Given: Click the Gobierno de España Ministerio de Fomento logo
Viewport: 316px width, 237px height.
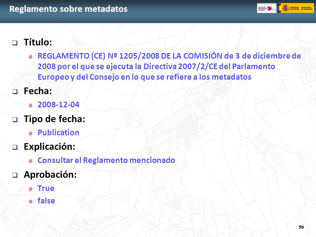Looking at the screenshot, I should point(296,8).
